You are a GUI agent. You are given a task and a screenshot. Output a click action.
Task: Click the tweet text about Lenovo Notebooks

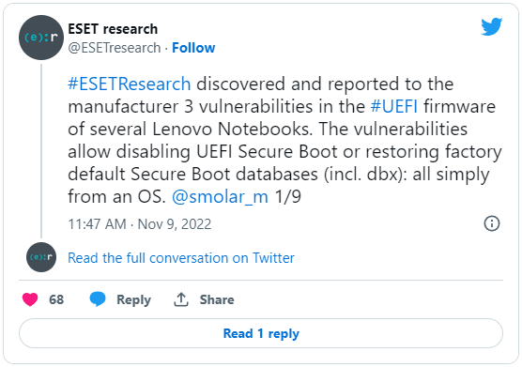click(x=285, y=140)
